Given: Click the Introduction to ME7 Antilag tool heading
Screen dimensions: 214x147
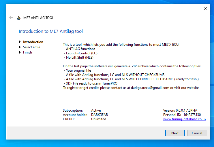Looking at the screenshot, I should pos(51,31).
